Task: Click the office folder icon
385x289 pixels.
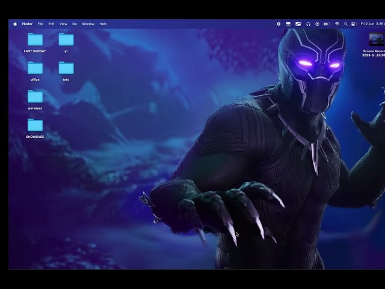Action: 35,68
